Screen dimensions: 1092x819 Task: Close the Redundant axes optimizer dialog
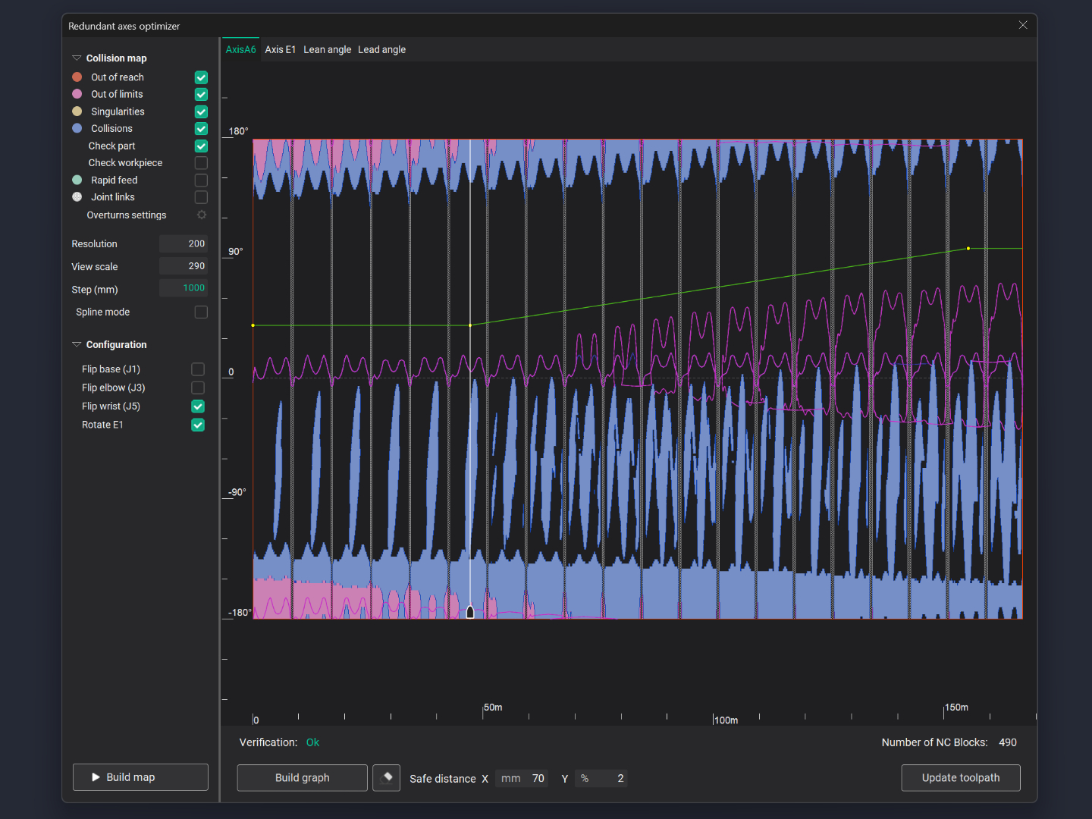coord(1023,25)
